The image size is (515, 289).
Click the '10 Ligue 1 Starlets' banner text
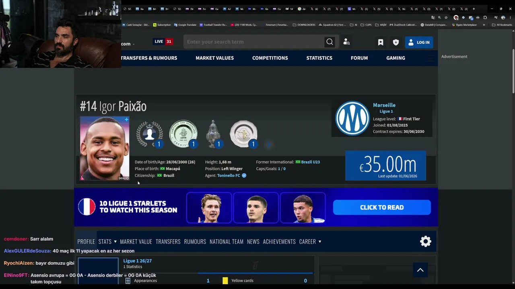click(138, 207)
